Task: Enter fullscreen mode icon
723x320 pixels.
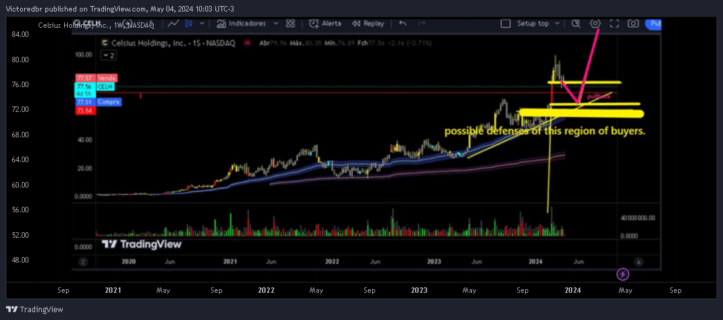Action: [614, 24]
